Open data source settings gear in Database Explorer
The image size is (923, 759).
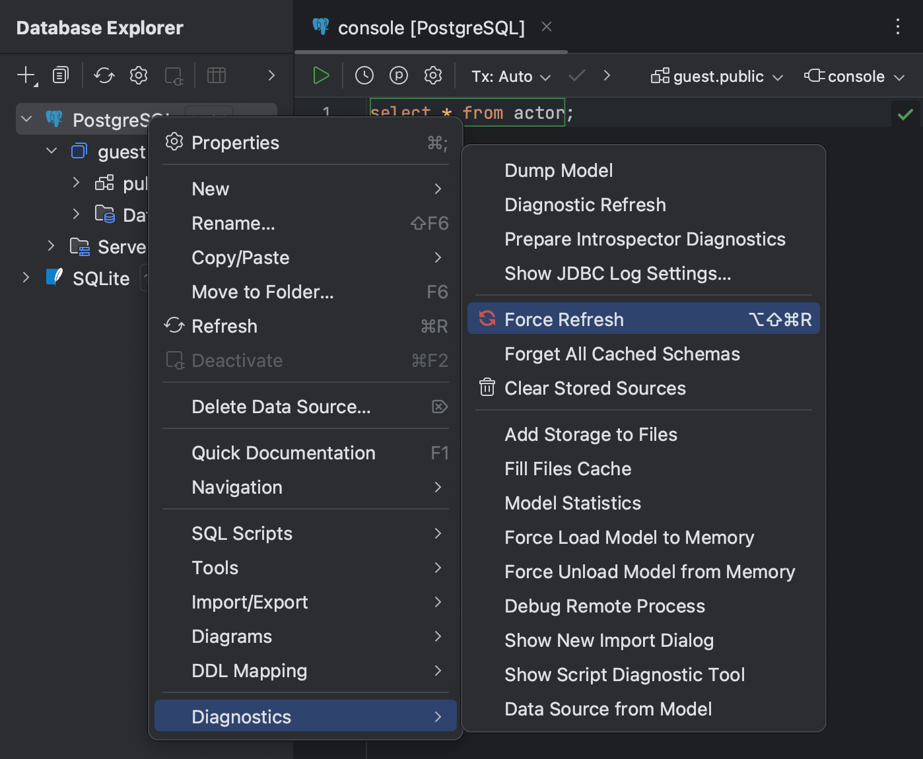(x=138, y=75)
